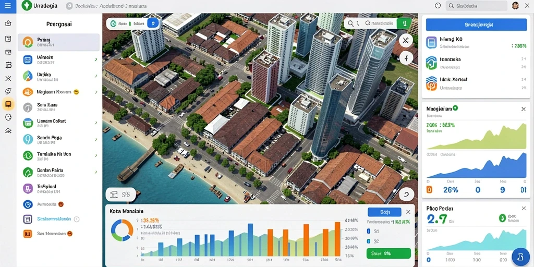Click the lightning bolt map button
This screenshot has width=534, height=267.
pos(406,58)
